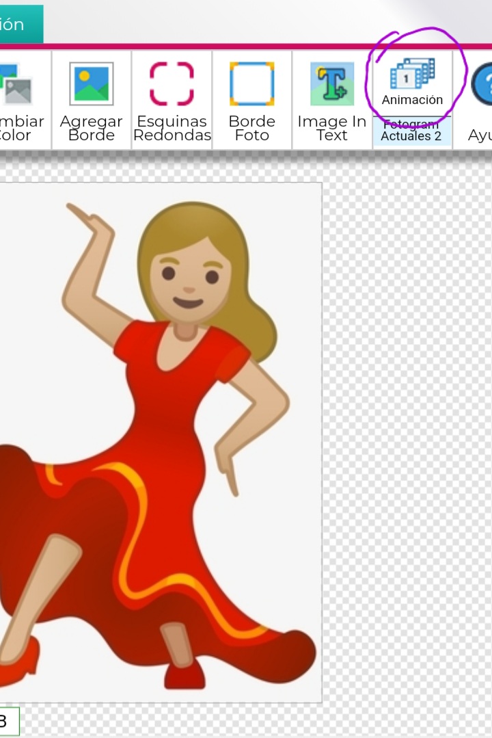Screen dimensions: 492x738
Task: Click the blue Ayuda question mark icon
Action: click(483, 84)
